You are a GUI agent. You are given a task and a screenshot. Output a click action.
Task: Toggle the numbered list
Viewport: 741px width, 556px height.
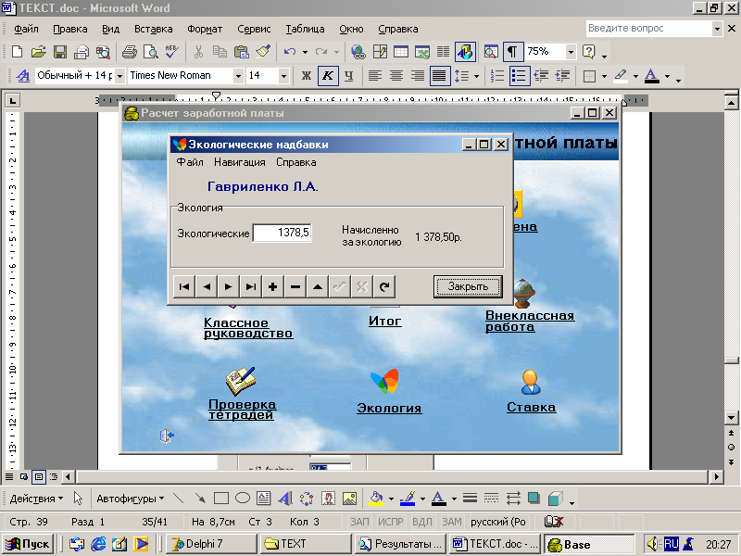tap(497, 76)
